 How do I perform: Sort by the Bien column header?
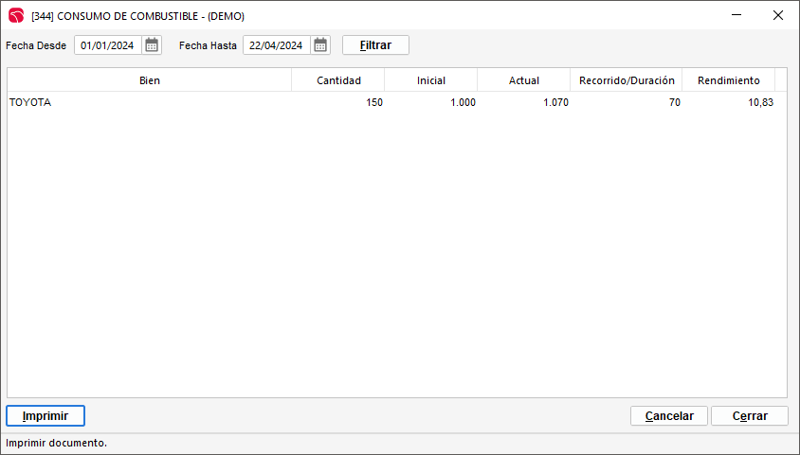[x=150, y=80]
